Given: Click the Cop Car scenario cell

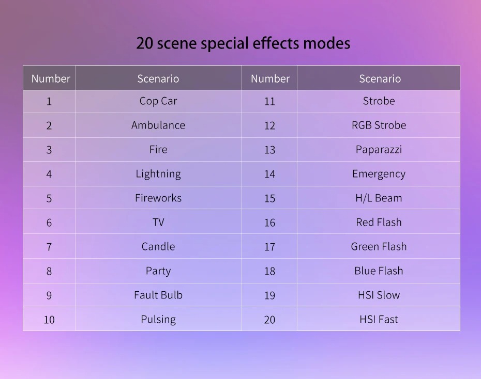Looking at the screenshot, I should (158, 101).
